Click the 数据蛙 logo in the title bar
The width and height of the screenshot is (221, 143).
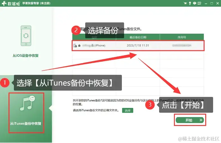click(11, 3)
